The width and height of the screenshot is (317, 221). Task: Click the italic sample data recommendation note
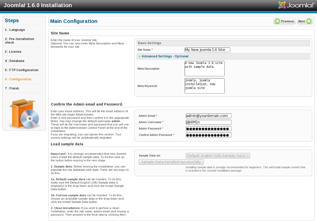[x=245, y=169]
